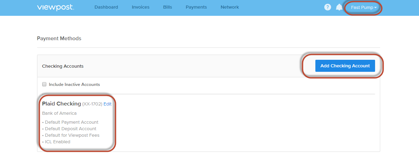Open the Invoices menu
This screenshot has height=157, width=419.
[x=141, y=7]
